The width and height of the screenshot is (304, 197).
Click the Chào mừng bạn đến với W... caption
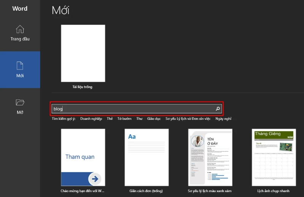[82, 191]
